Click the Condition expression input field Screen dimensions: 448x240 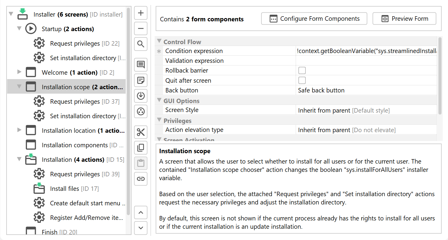click(x=366, y=51)
